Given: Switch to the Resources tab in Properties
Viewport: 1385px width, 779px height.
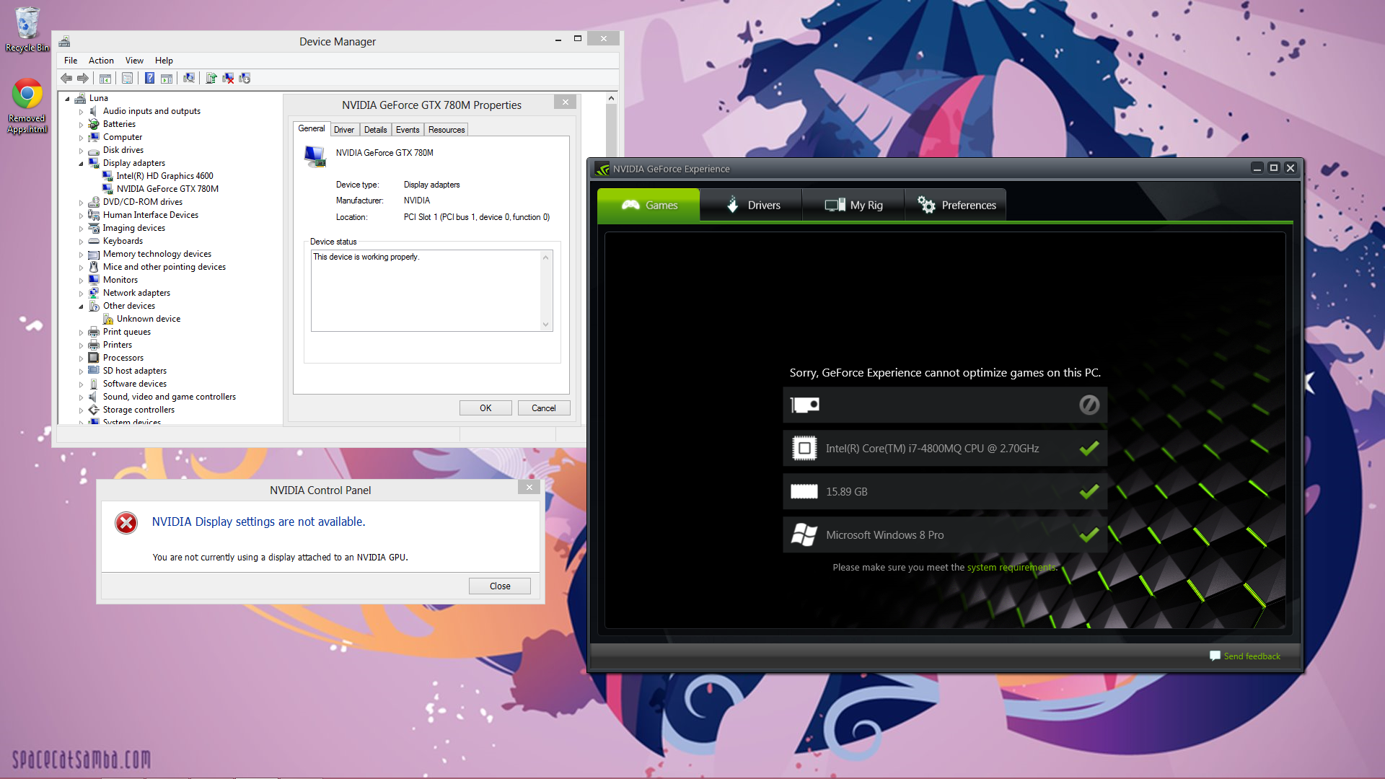Looking at the screenshot, I should click(x=447, y=130).
